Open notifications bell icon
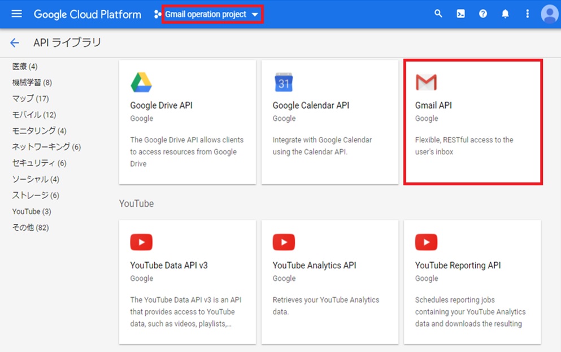This screenshot has width=561, height=352. click(x=505, y=14)
